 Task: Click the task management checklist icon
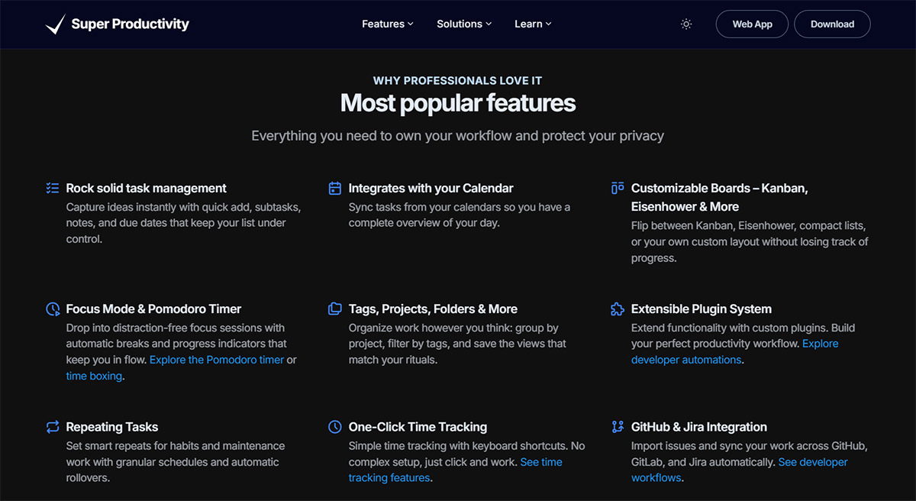pyautogui.click(x=53, y=188)
